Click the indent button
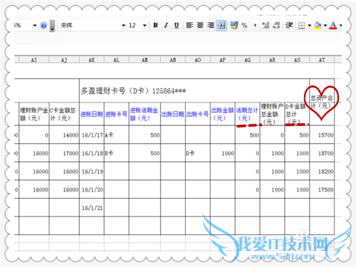Image resolution: width=356 pixels, height=267 pixels. 289,25
